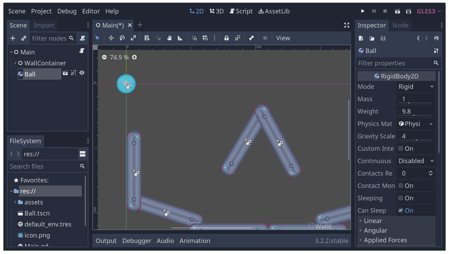Activate the Pan Mode hand tool
449x254 pixels.
[169, 38]
